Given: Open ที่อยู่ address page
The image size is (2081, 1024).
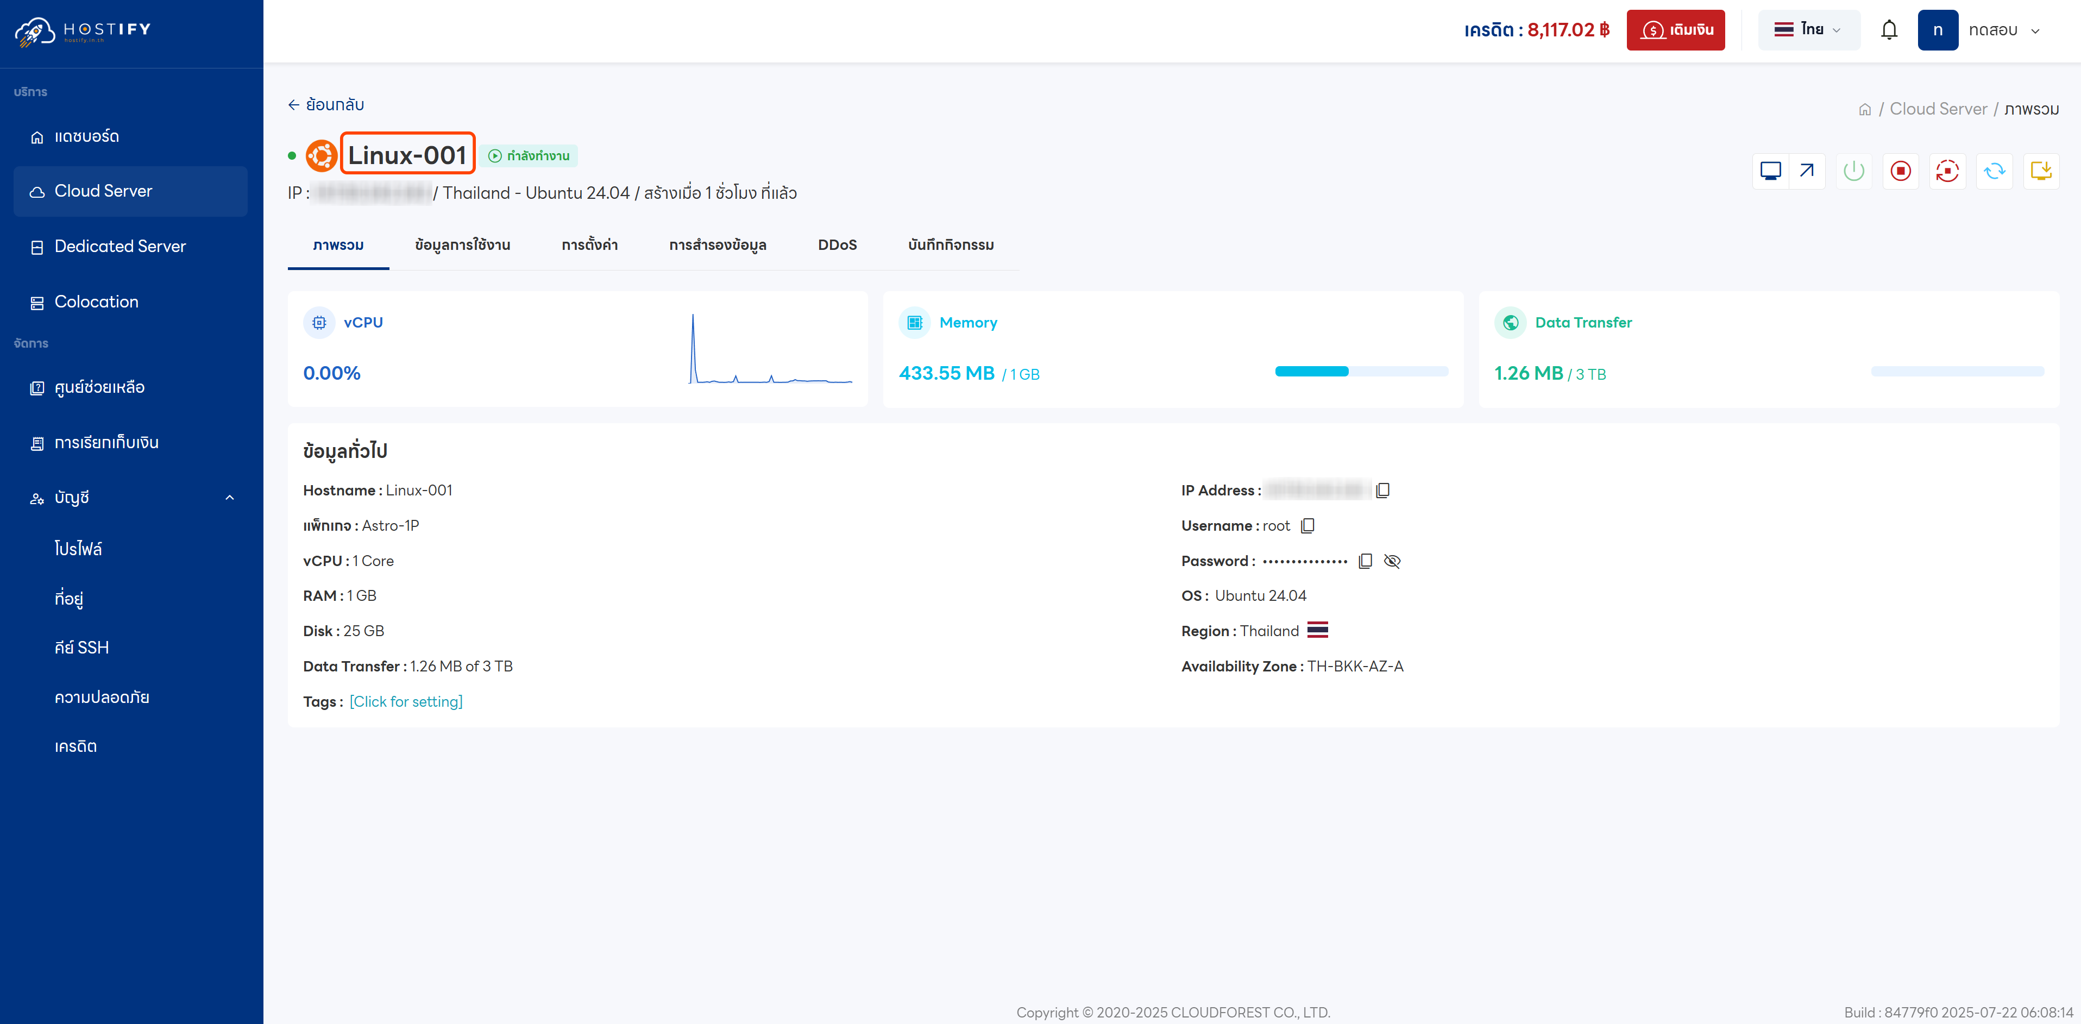Looking at the screenshot, I should coord(68,598).
